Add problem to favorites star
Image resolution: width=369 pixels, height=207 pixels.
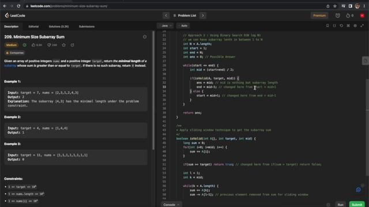pyautogui.click(x=64, y=45)
